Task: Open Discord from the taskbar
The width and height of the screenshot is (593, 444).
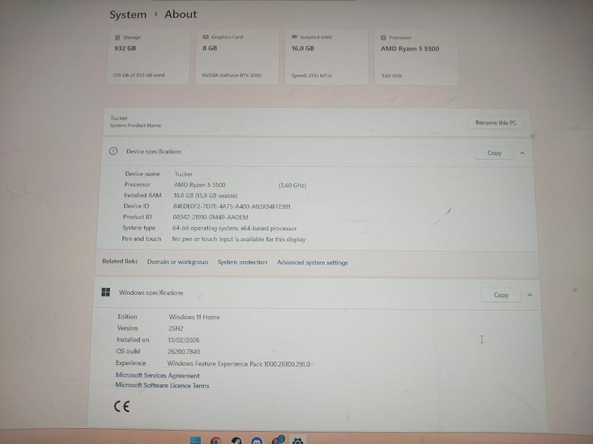Action: coord(257,440)
